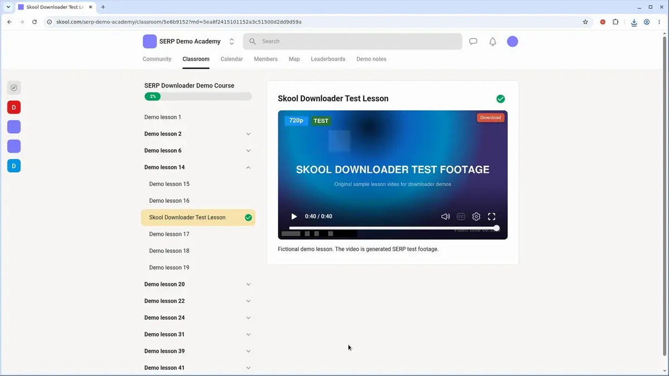
Task: Switch to the Map tab
Action: [294, 59]
